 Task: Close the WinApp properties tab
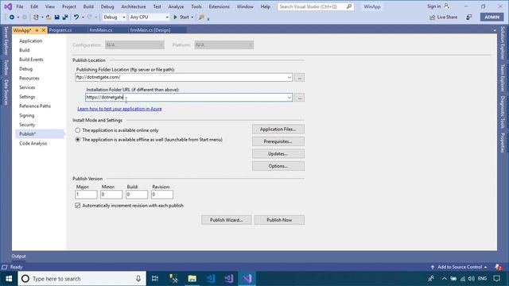[44, 30]
